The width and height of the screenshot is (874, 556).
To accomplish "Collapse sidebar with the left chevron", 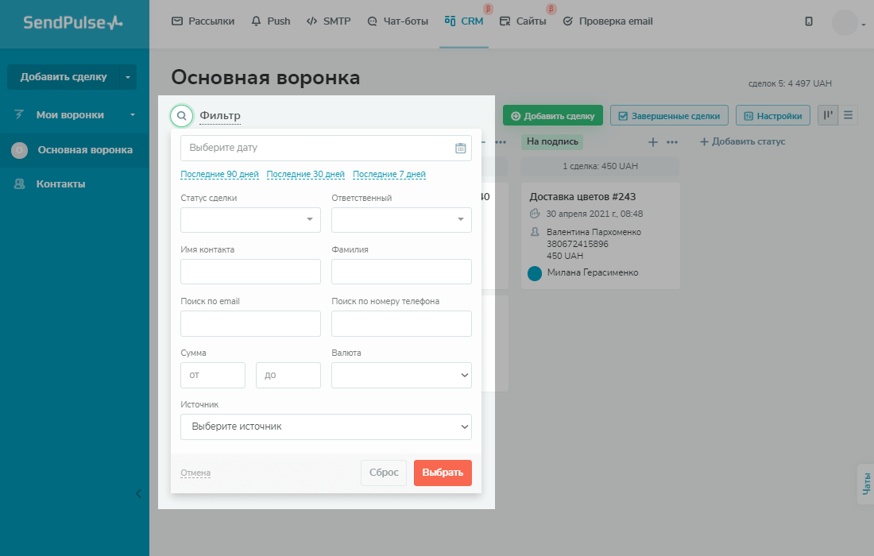I will click(x=138, y=493).
